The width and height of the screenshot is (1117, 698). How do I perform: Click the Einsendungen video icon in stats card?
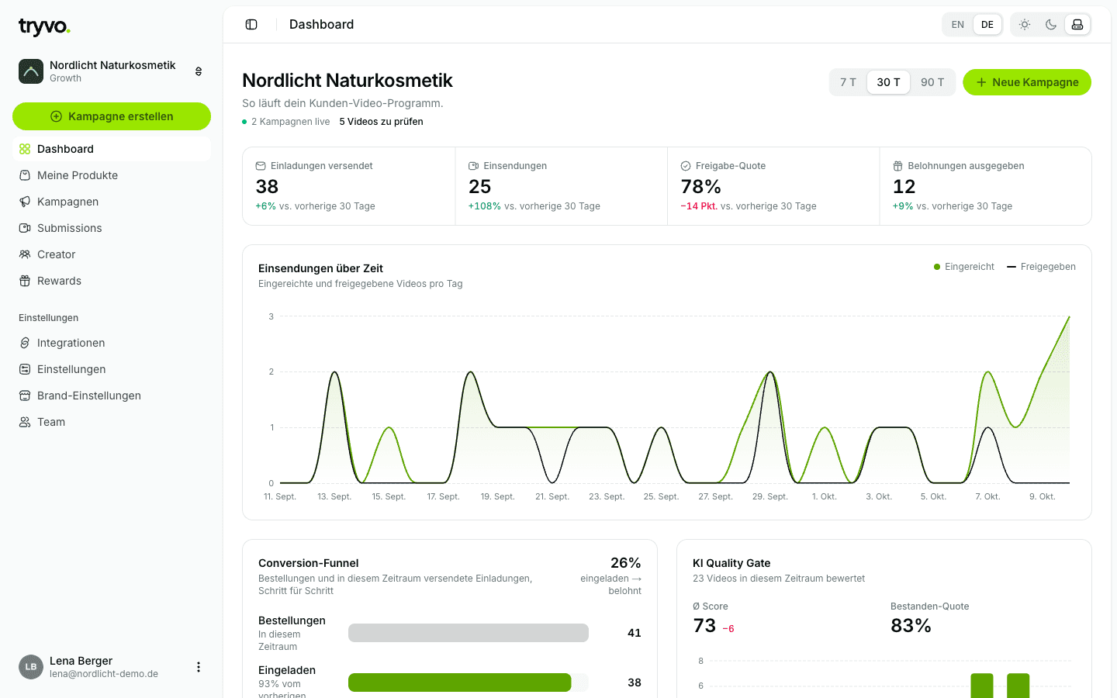473,166
